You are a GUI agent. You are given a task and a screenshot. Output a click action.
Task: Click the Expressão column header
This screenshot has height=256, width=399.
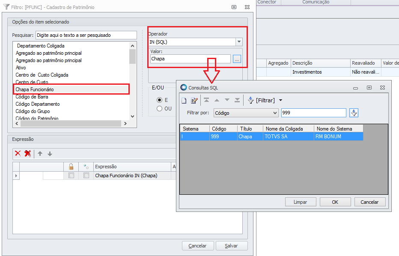[132, 167]
